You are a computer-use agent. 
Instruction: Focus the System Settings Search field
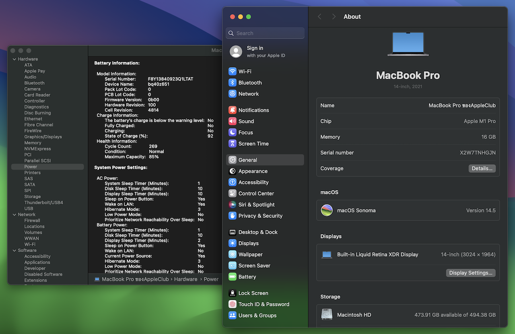[x=265, y=33]
